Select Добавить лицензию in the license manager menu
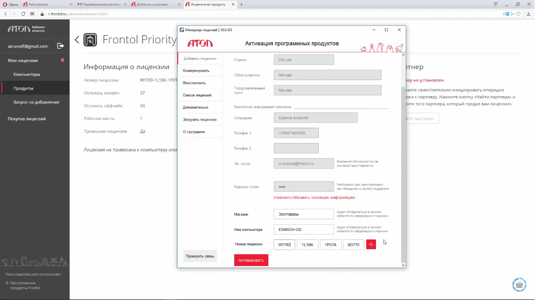The height and width of the screenshot is (300, 535). pyautogui.click(x=200, y=59)
